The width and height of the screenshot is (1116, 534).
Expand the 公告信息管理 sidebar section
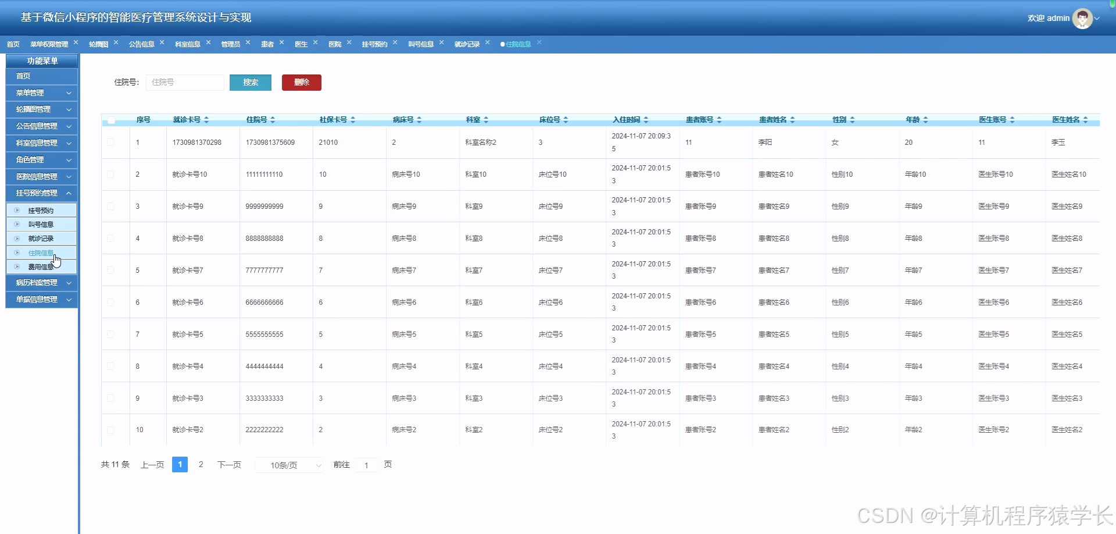42,126
